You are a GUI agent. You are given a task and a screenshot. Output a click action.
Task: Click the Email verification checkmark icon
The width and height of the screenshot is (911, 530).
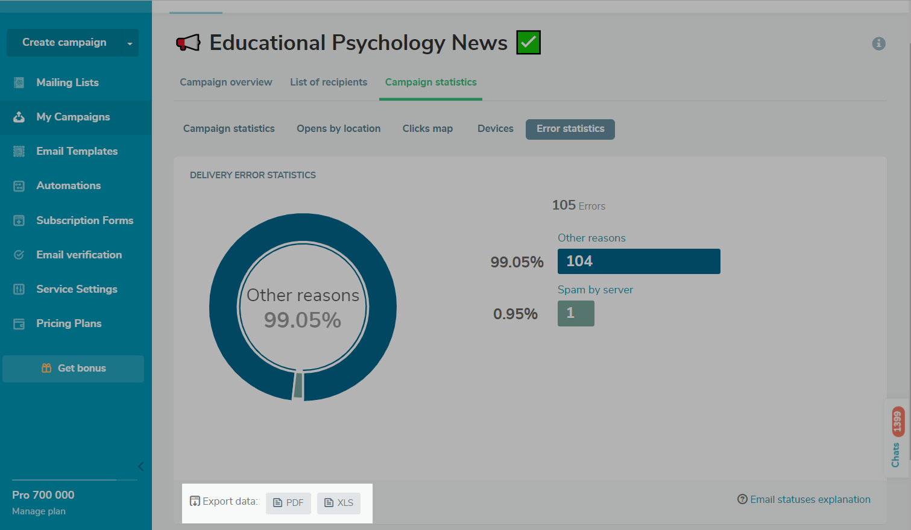pos(19,255)
